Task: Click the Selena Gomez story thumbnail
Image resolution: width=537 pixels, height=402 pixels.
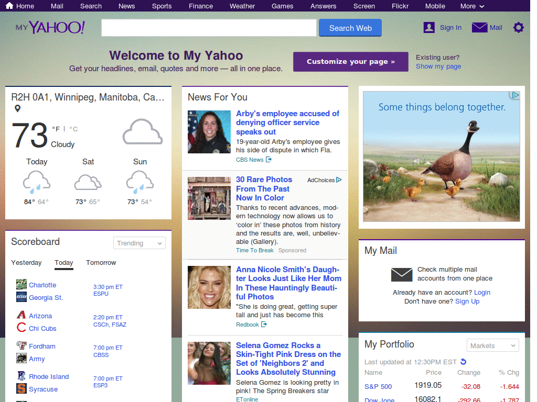Action: (x=209, y=363)
